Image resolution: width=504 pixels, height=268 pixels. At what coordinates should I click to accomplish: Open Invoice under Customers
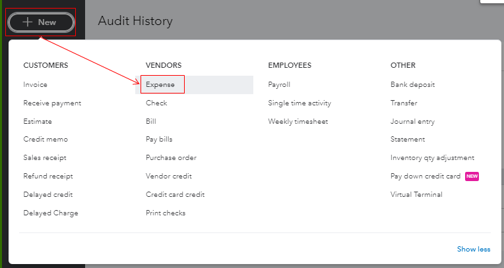coord(35,85)
